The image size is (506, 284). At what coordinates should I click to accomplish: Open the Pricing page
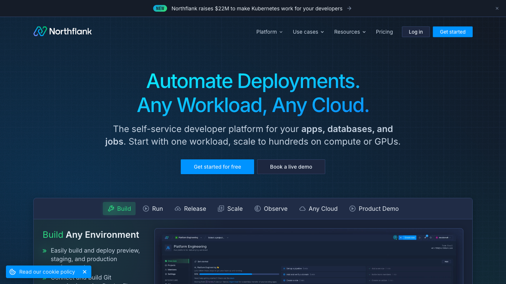click(x=384, y=32)
